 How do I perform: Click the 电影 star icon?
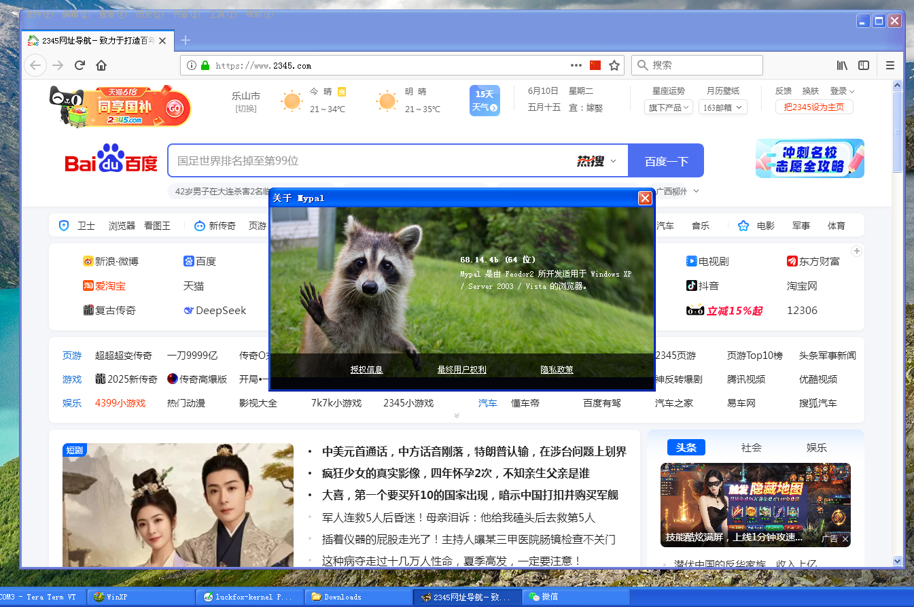(x=743, y=226)
